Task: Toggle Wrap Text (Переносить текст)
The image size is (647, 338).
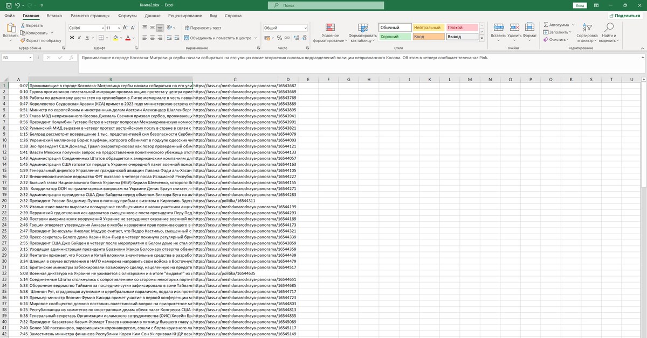Action: (203, 27)
